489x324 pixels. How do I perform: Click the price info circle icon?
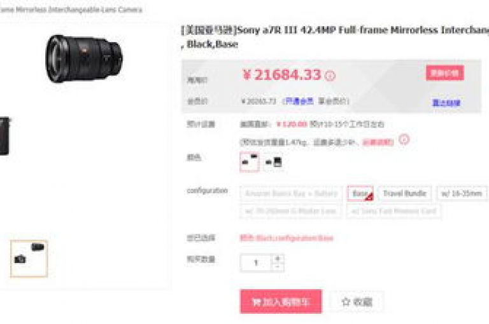click(330, 76)
